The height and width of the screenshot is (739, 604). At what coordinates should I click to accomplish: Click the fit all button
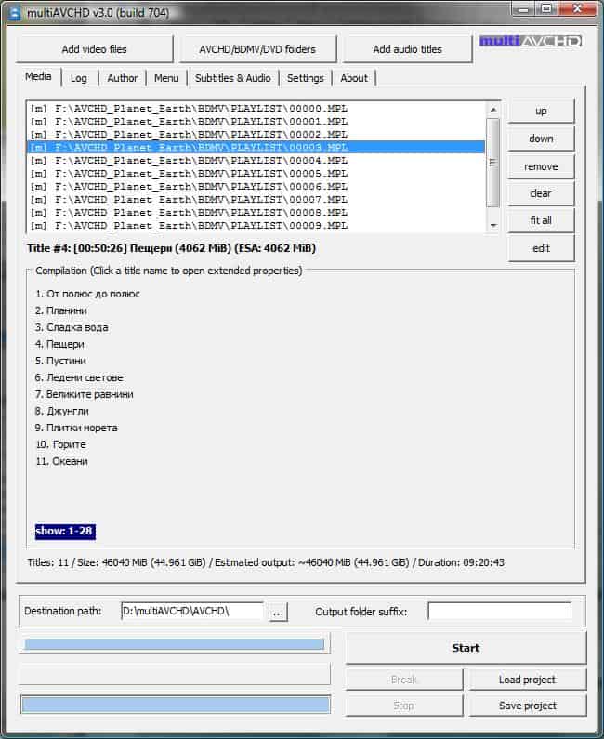541,220
